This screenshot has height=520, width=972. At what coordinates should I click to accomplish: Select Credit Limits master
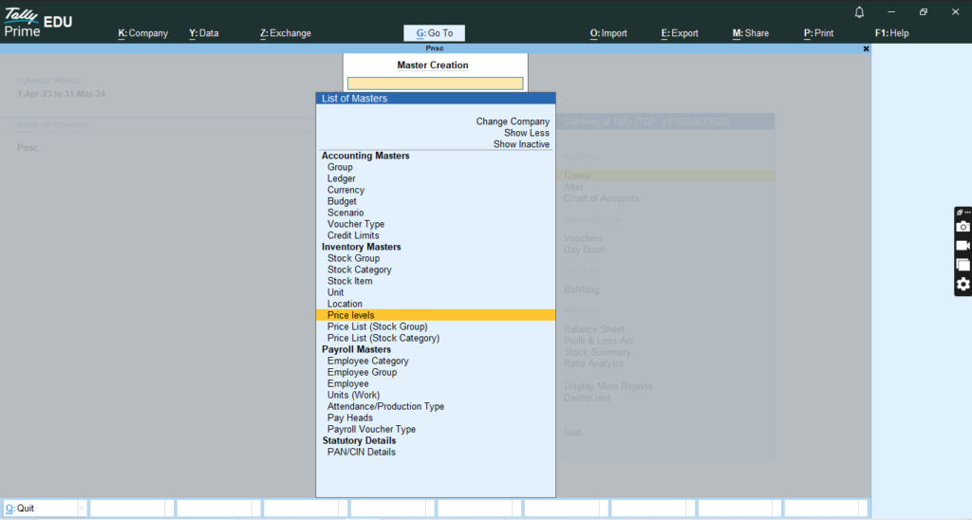coord(353,235)
